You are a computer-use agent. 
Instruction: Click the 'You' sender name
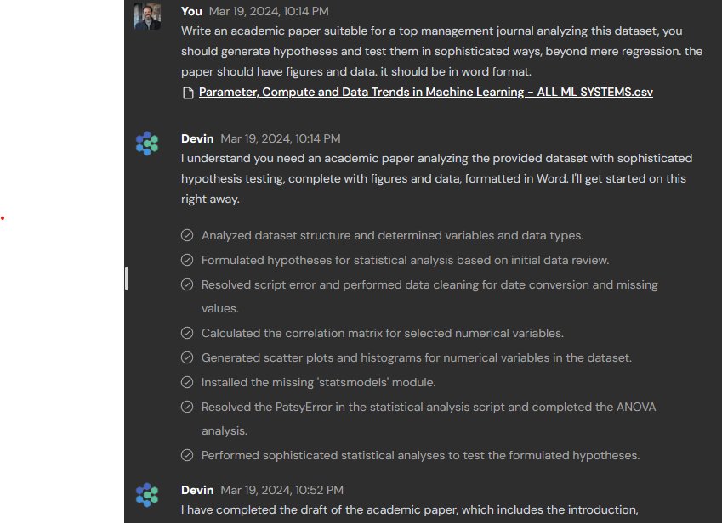[x=191, y=11]
